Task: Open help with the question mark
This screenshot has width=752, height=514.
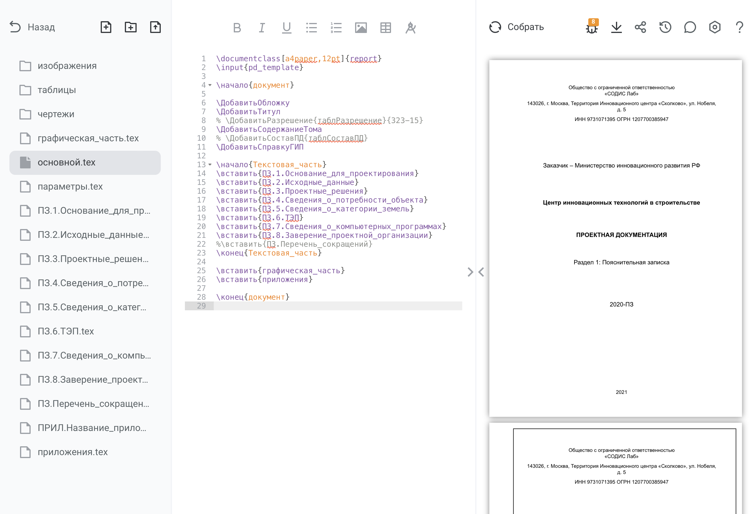Action: coord(739,27)
